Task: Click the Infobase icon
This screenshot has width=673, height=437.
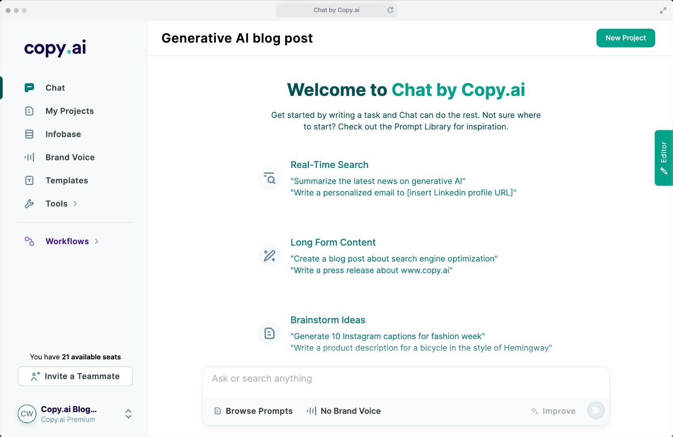Action: point(30,134)
